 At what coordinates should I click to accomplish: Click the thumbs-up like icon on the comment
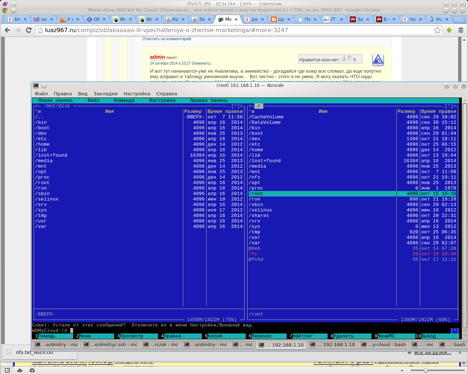[344, 59]
